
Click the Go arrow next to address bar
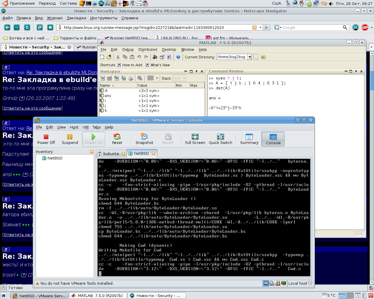point(266,27)
